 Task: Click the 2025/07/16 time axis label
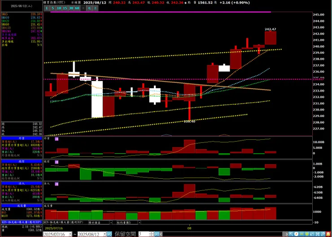point(54,228)
